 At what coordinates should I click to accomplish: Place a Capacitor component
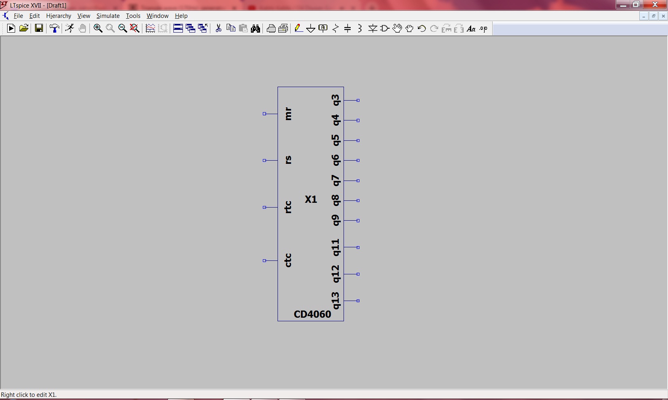pos(348,28)
